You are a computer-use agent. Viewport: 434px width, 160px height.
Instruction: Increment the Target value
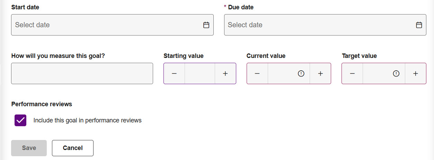(x=416, y=73)
